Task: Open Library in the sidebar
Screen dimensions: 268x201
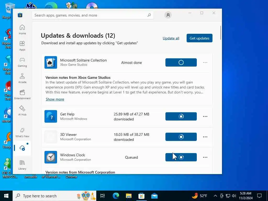Action: tap(22, 165)
